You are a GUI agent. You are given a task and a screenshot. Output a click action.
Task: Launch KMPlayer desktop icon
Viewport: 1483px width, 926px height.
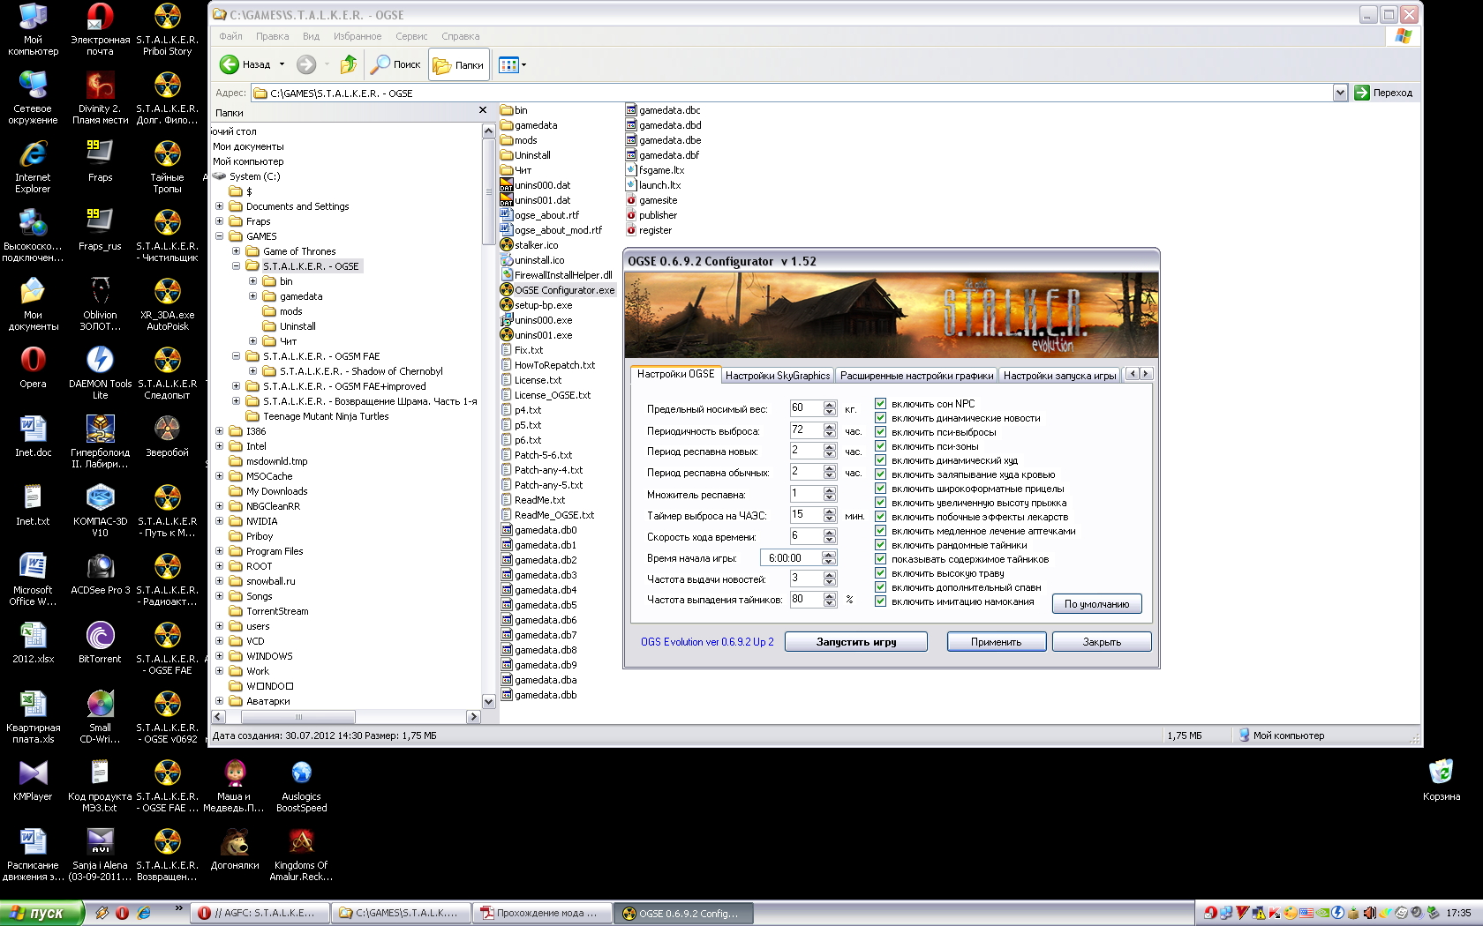(x=33, y=780)
